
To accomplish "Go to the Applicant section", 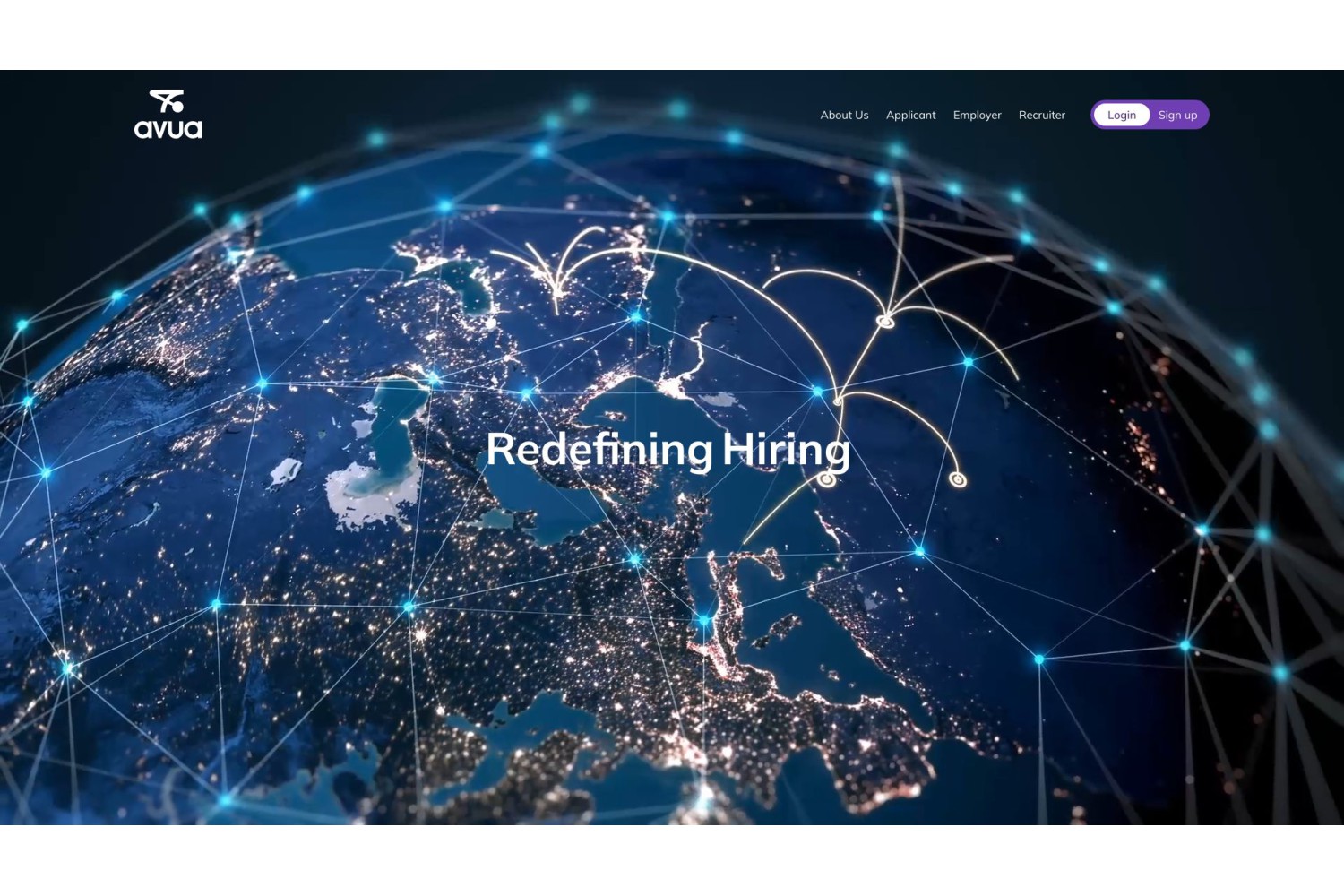I will pos(910,115).
